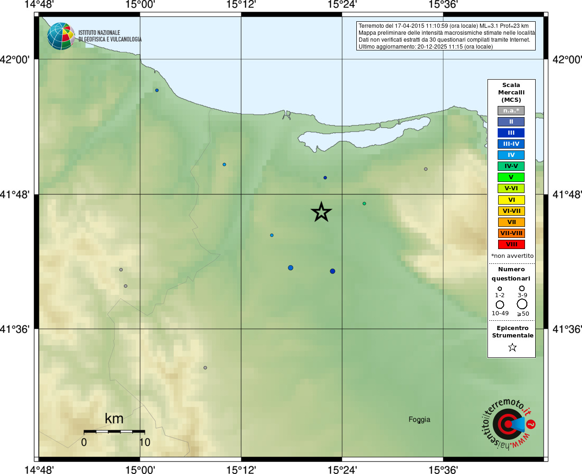
Task: Click the 10-49 questionnaire circle in legend
Action: (x=500, y=305)
